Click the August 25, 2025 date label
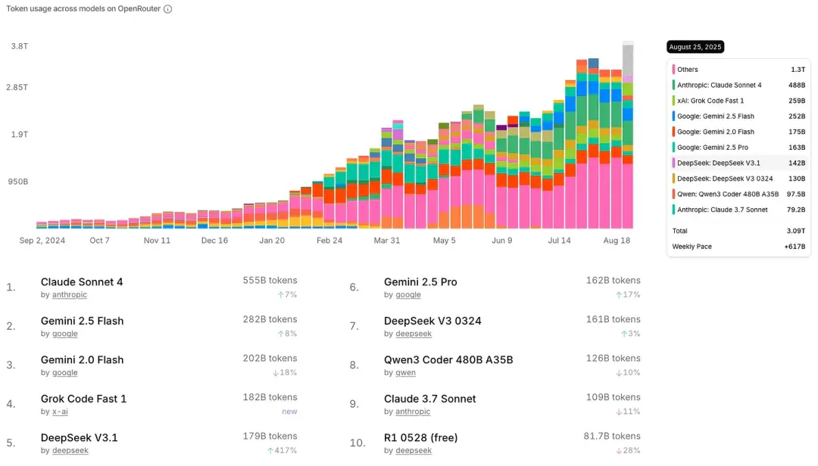The height and width of the screenshot is (466, 818). [695, 47]
